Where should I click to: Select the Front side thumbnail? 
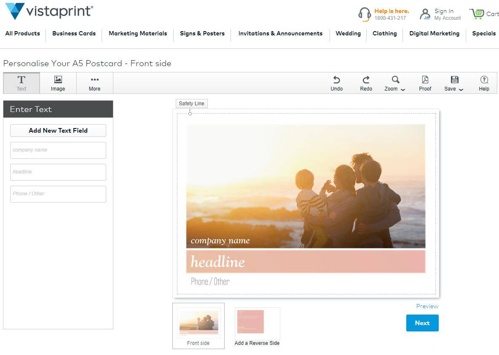click(x=198, y=326)
